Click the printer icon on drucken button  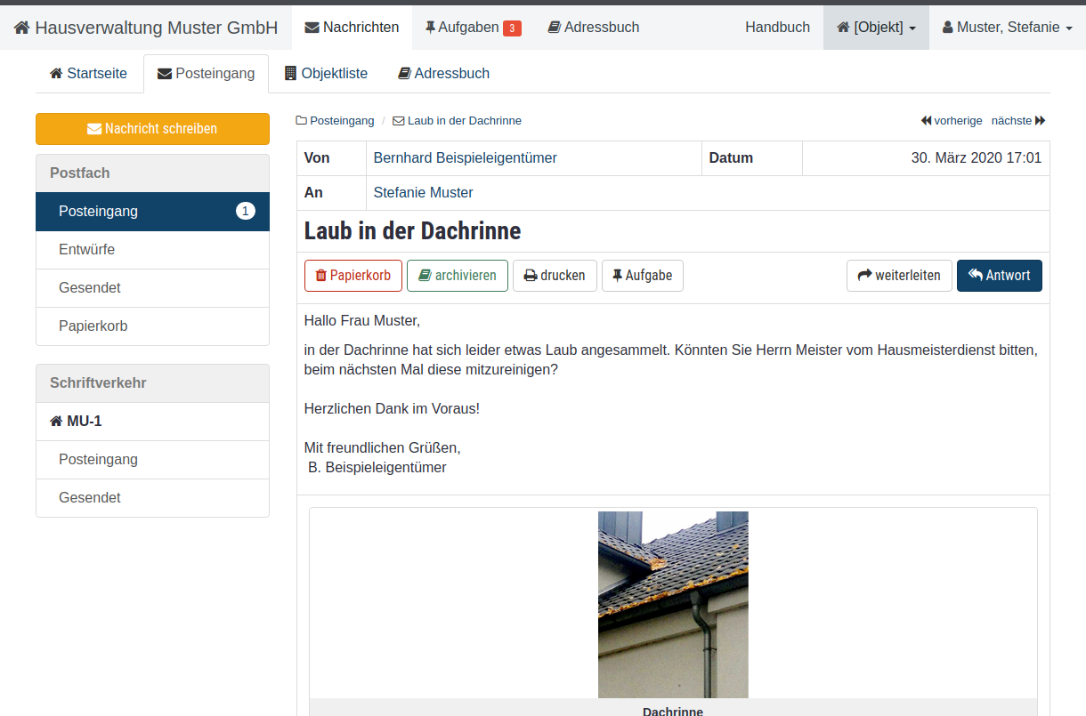[x=531, y=276]
